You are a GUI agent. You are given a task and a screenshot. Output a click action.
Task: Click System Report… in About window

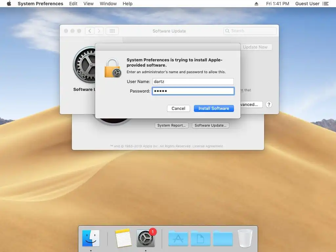(x=172, y=125)
